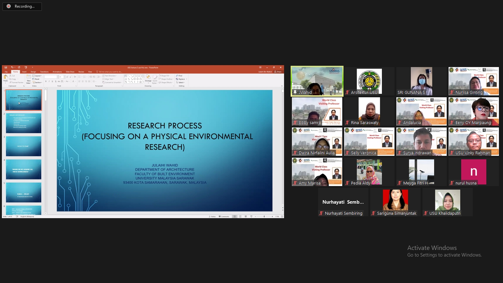Select slide 3 thumbnail 'How to start'
Screen dimensions: 503x283
(24, 146)
